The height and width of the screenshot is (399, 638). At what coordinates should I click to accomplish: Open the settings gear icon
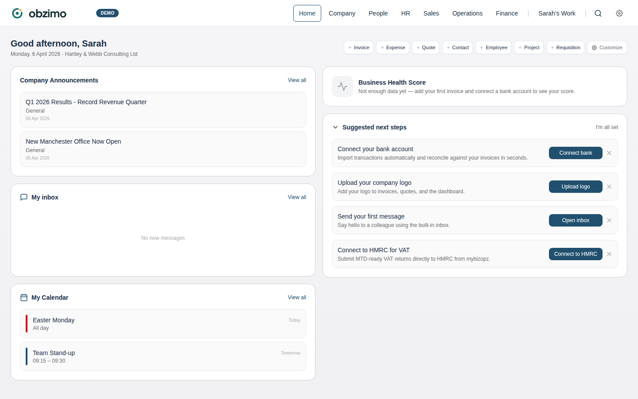pyautogui.click(x=619, y=13)
